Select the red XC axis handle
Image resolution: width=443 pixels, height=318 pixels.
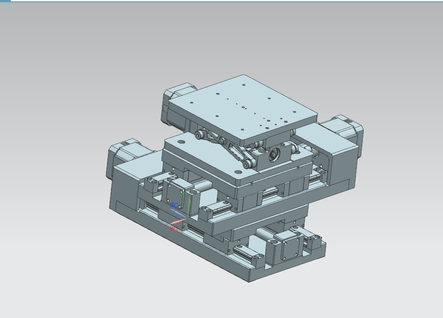click(x=177, y=221)
